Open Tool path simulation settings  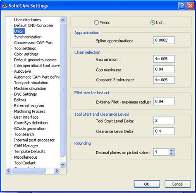tap(31, 83)
